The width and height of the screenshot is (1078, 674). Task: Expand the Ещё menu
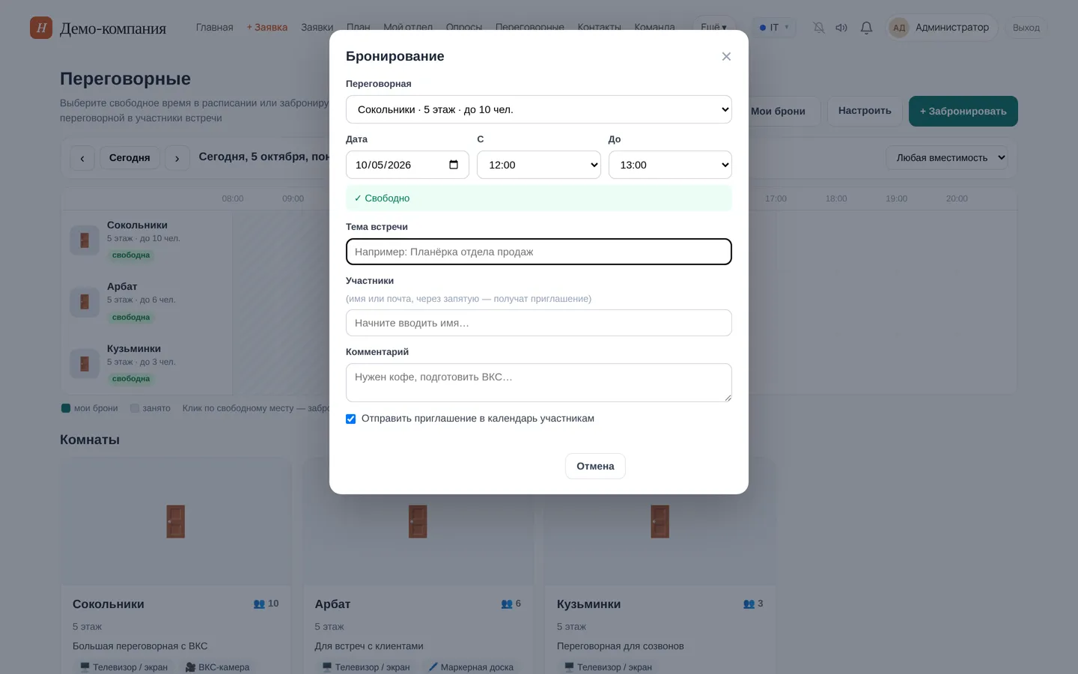tap(713, 28)
